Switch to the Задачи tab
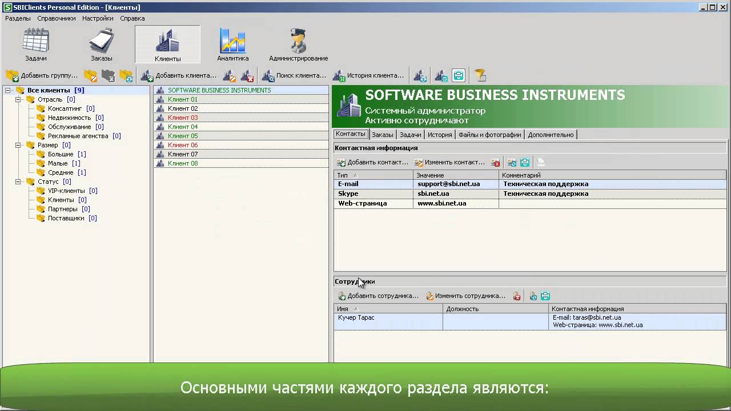731x411 pixels. [411, 135]
